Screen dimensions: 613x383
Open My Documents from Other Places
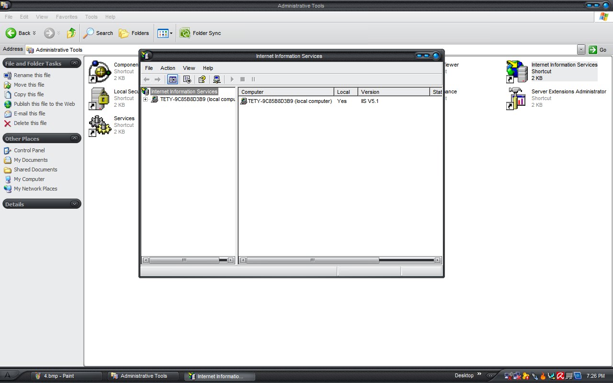coord(31,160)
